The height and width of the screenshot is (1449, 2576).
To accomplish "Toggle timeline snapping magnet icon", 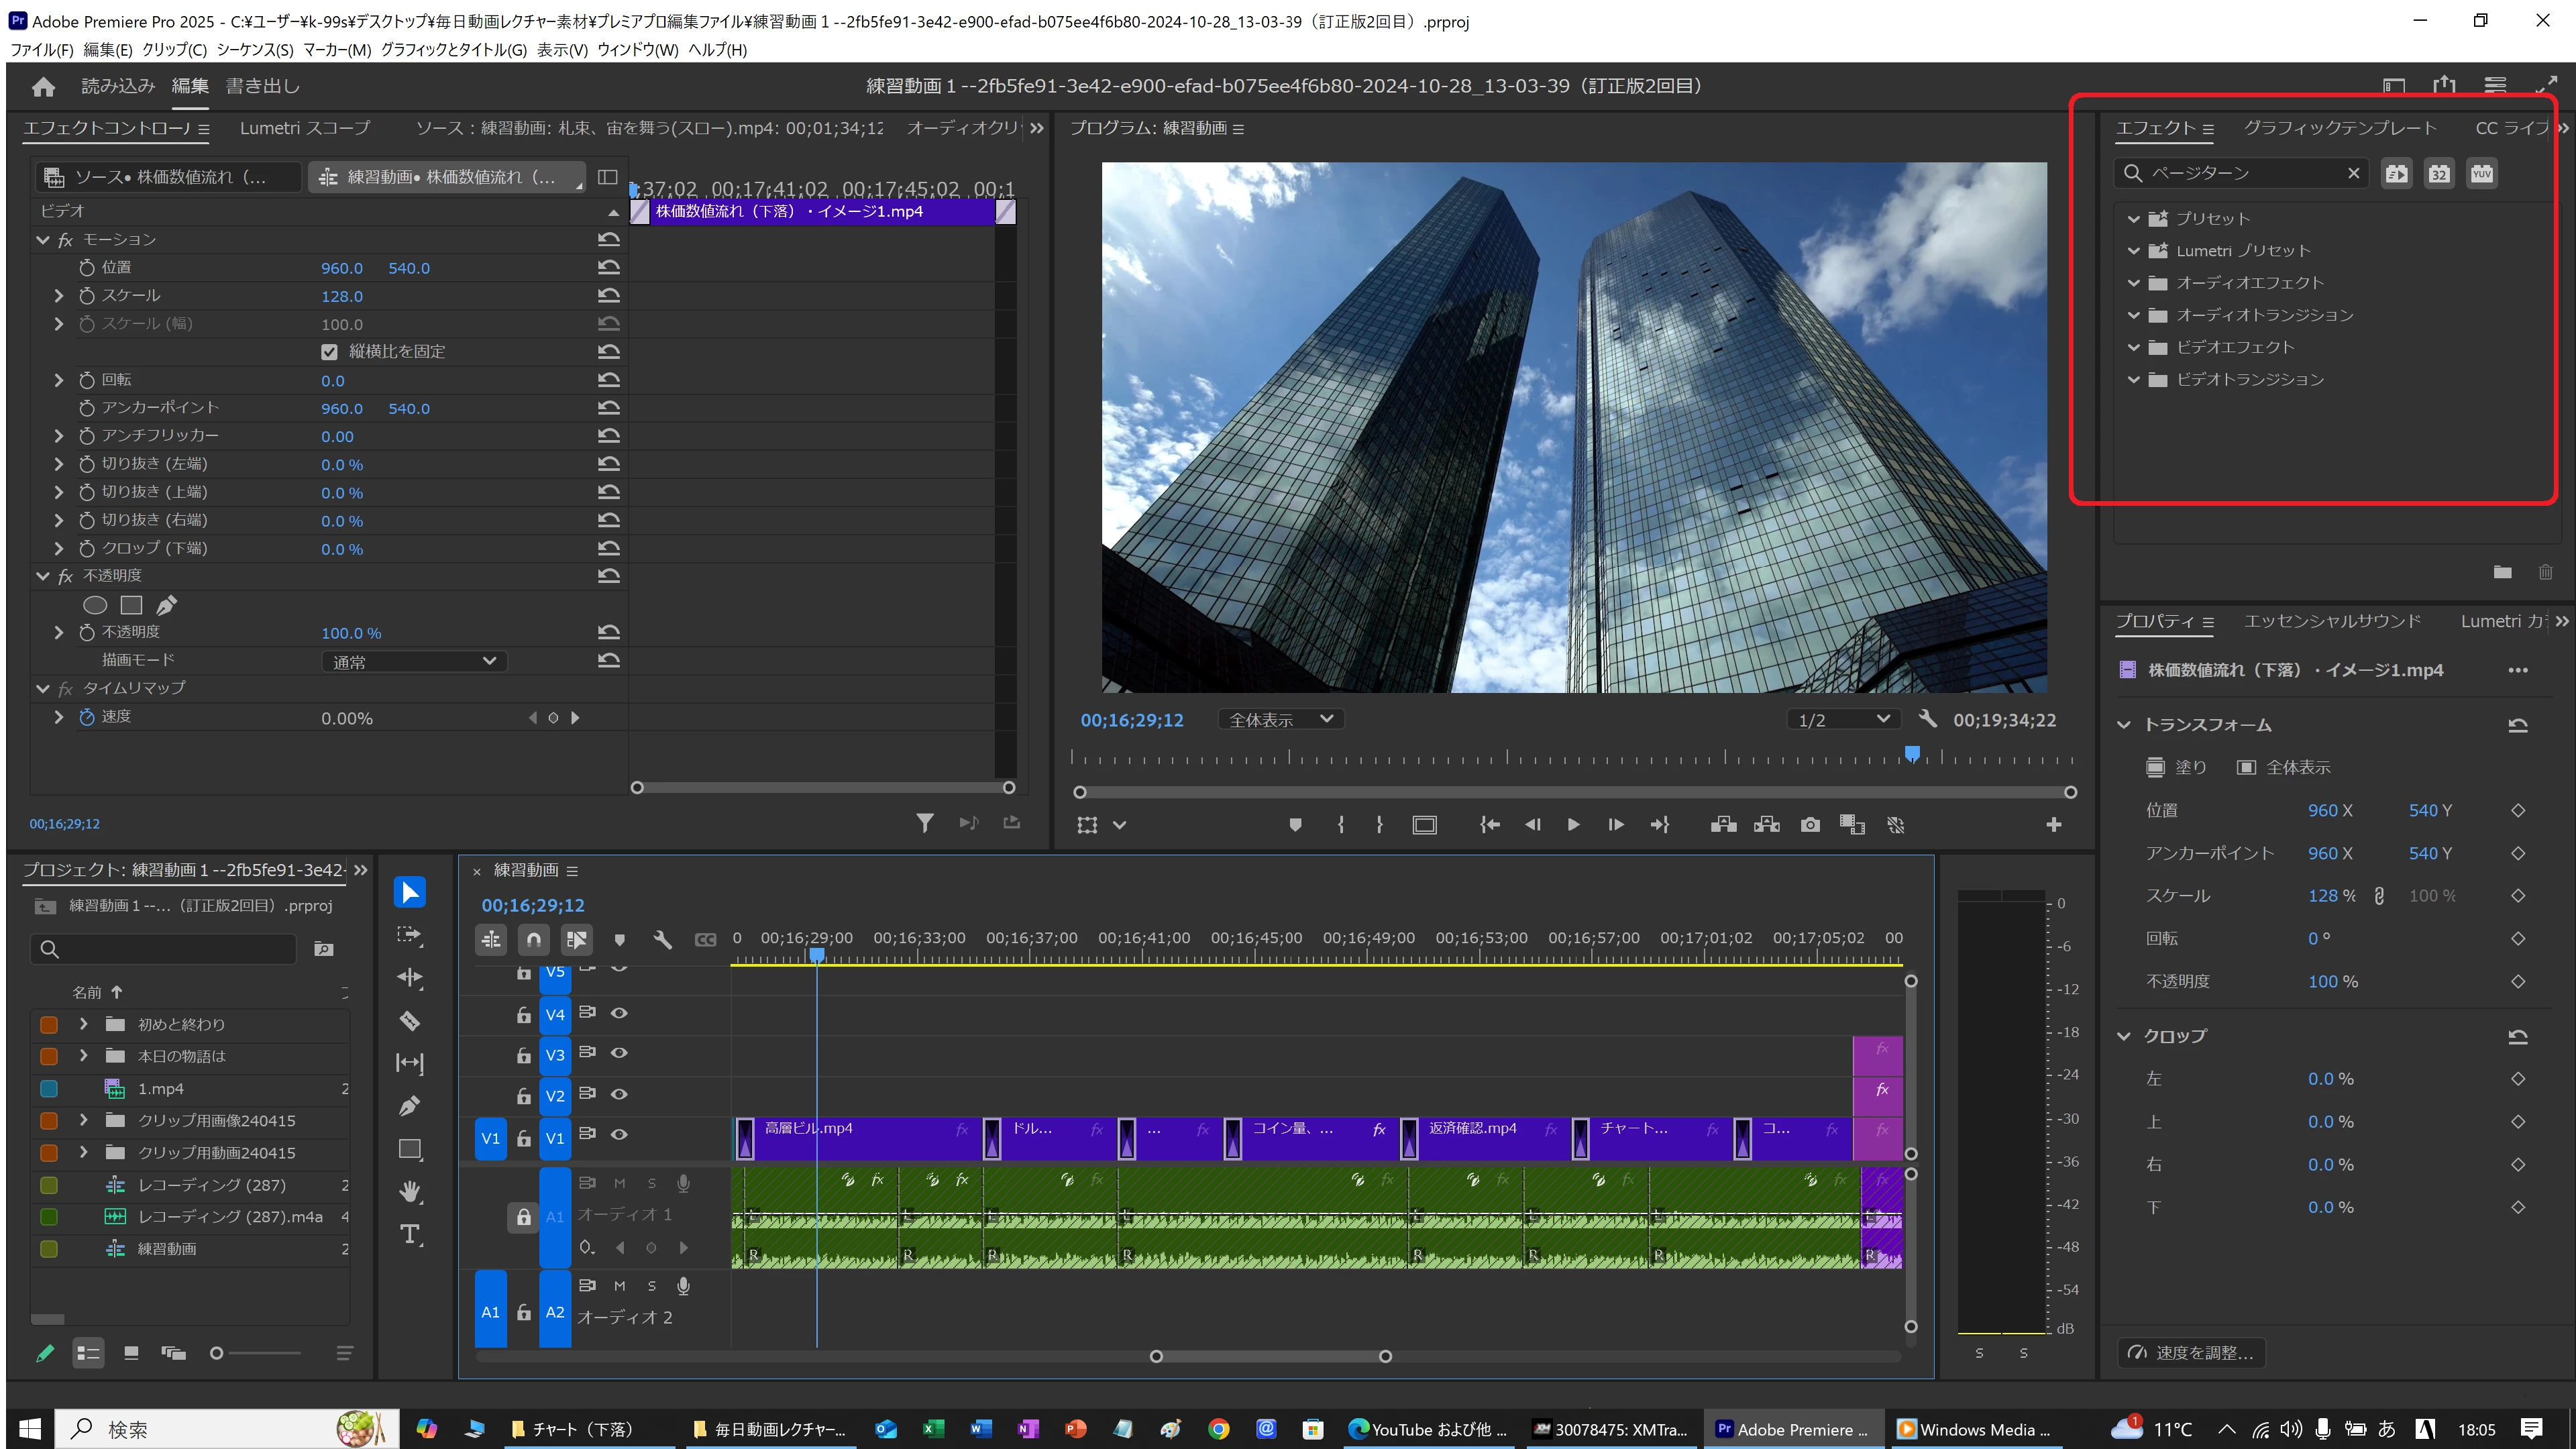I will point(534,940).
